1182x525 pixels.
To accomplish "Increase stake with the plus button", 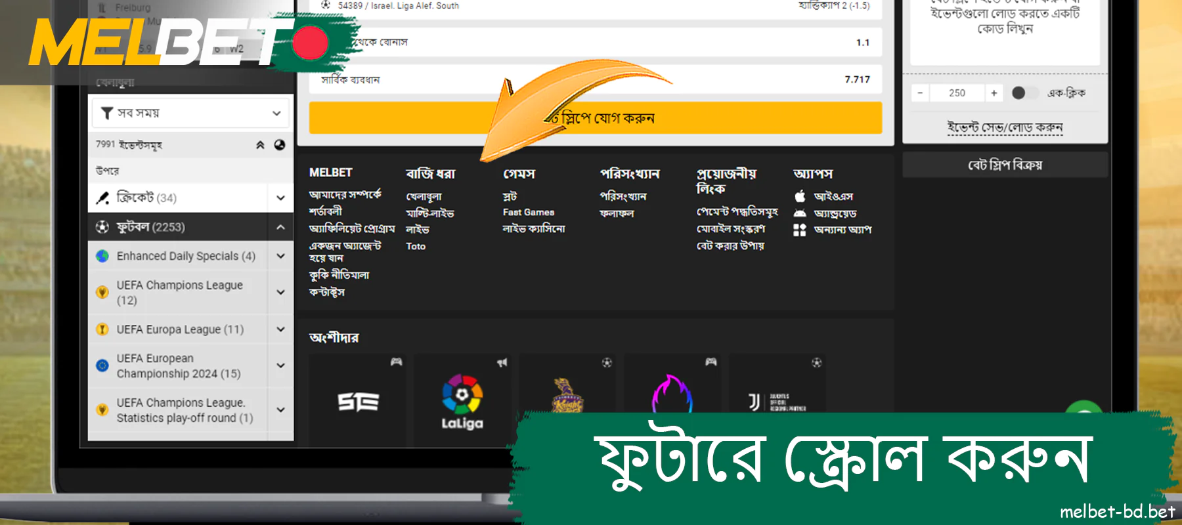I will pos(994,93).
